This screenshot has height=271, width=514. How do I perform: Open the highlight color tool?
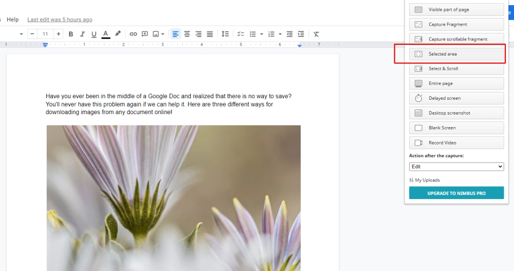118,34
